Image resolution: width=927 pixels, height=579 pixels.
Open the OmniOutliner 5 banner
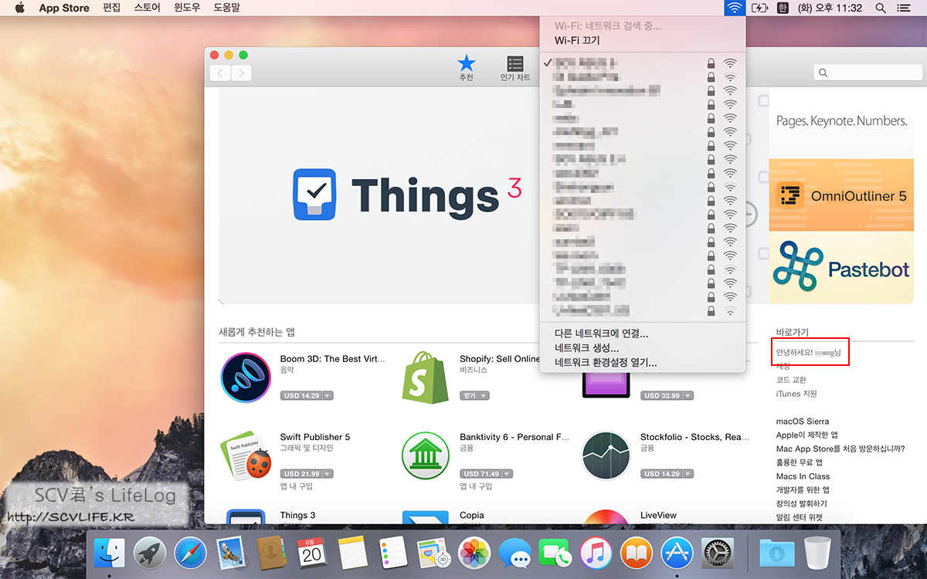click(841, 196)
